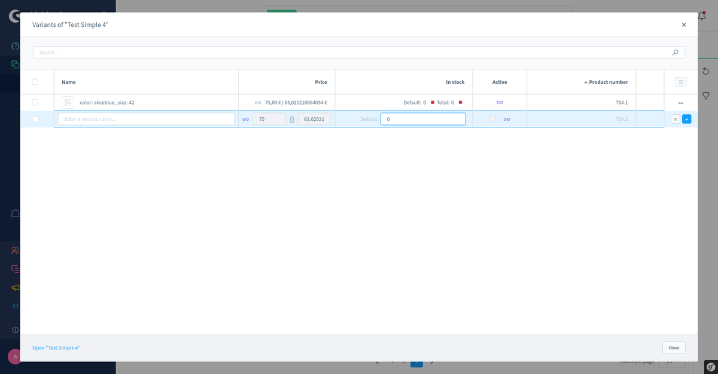This screenshot has width=718, height=374.
Task: Click the price inheritance link icon in the edited row
Action: [245, 119]
